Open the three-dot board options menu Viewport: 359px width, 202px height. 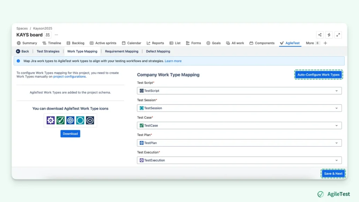56,35
